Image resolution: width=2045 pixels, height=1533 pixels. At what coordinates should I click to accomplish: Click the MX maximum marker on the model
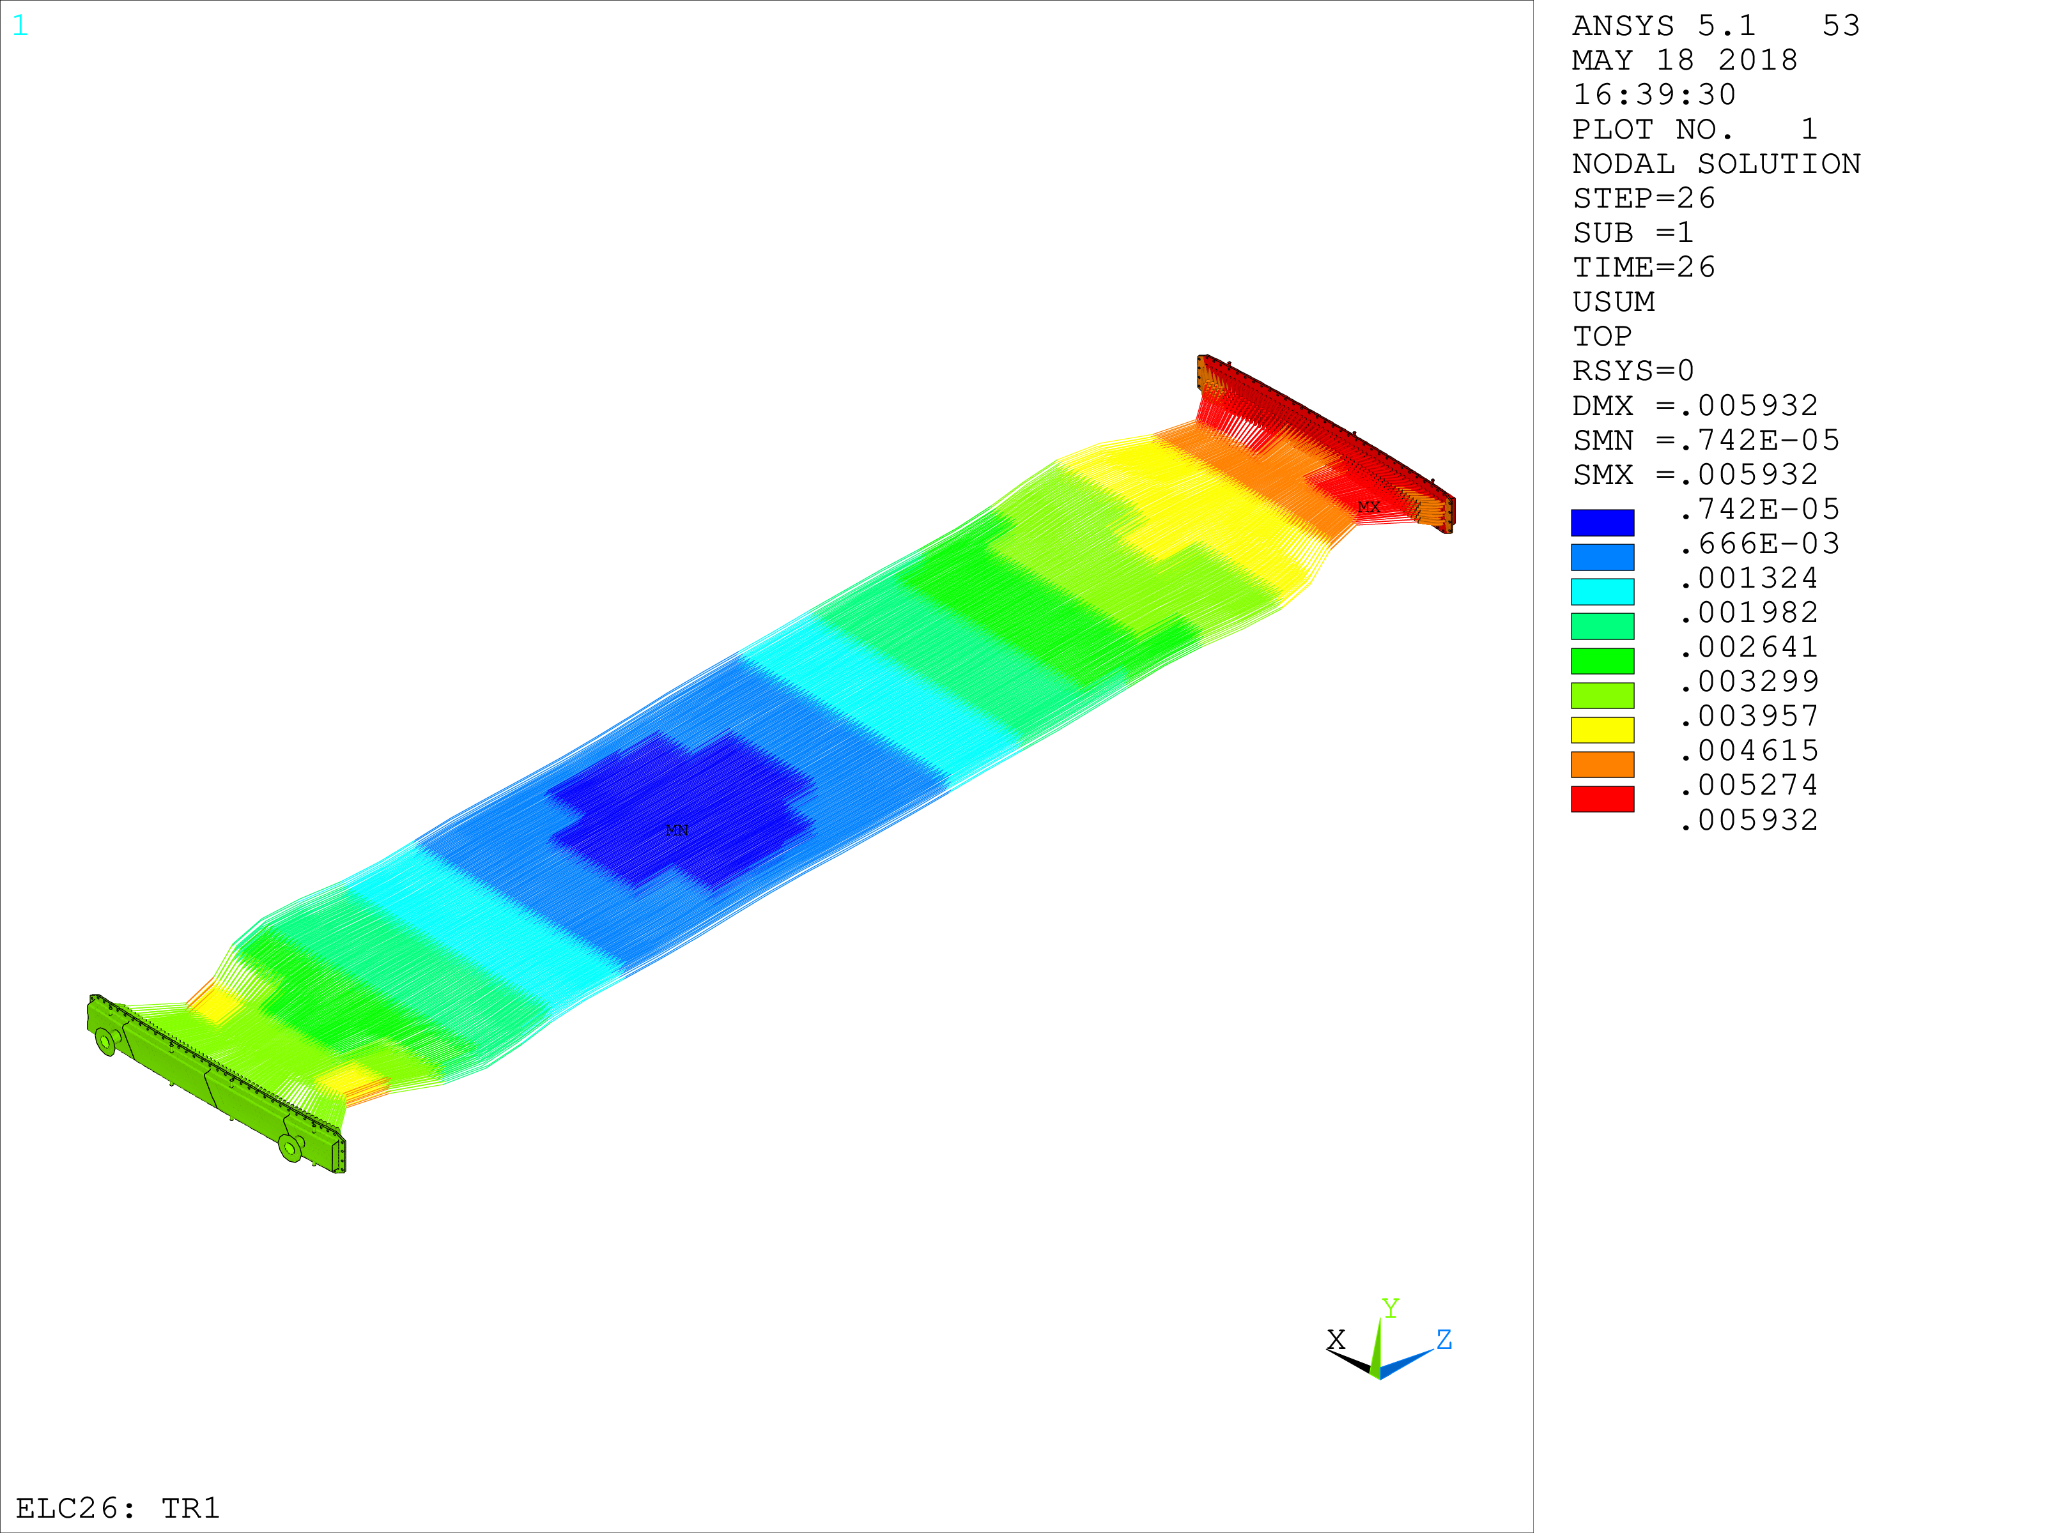click(1368, 507)
